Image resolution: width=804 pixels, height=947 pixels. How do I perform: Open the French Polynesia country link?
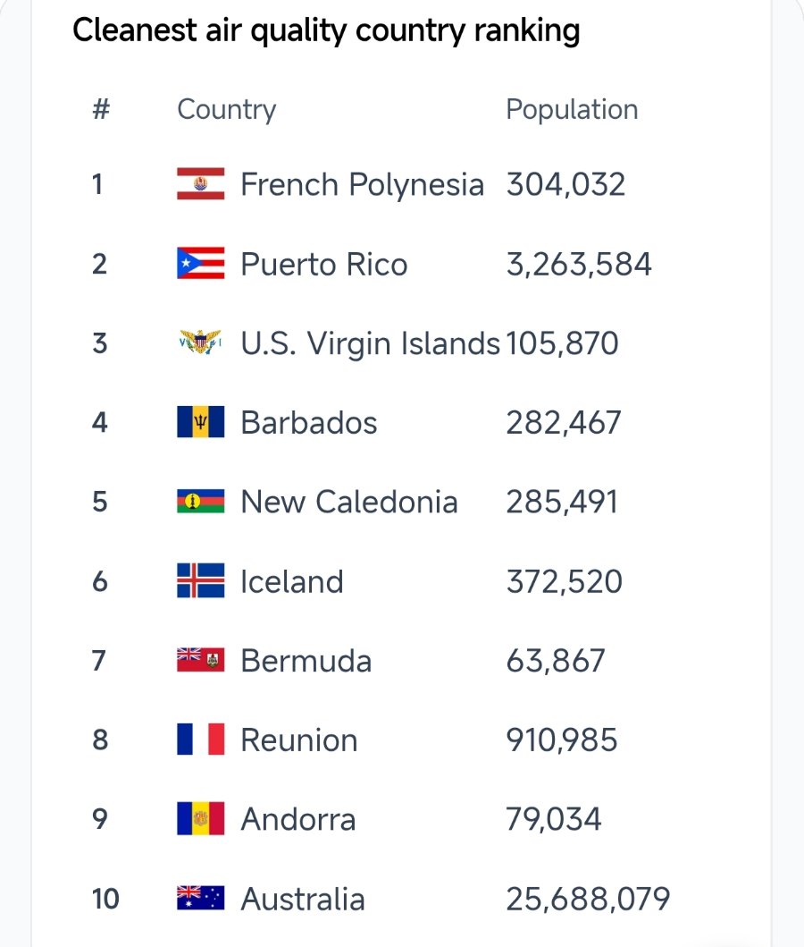pos(362,184)
